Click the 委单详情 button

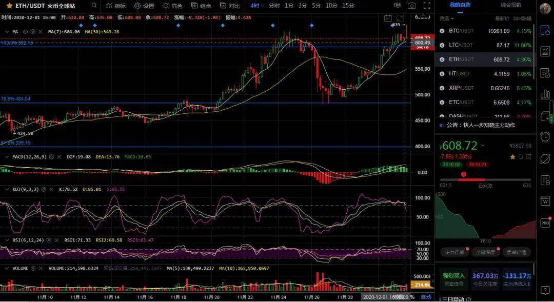(517, 252)
